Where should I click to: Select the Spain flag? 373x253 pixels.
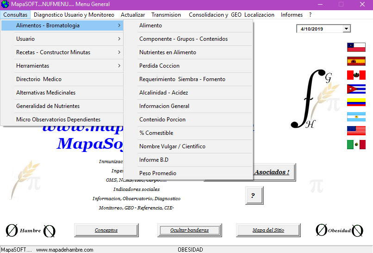(x=356, y=61)
